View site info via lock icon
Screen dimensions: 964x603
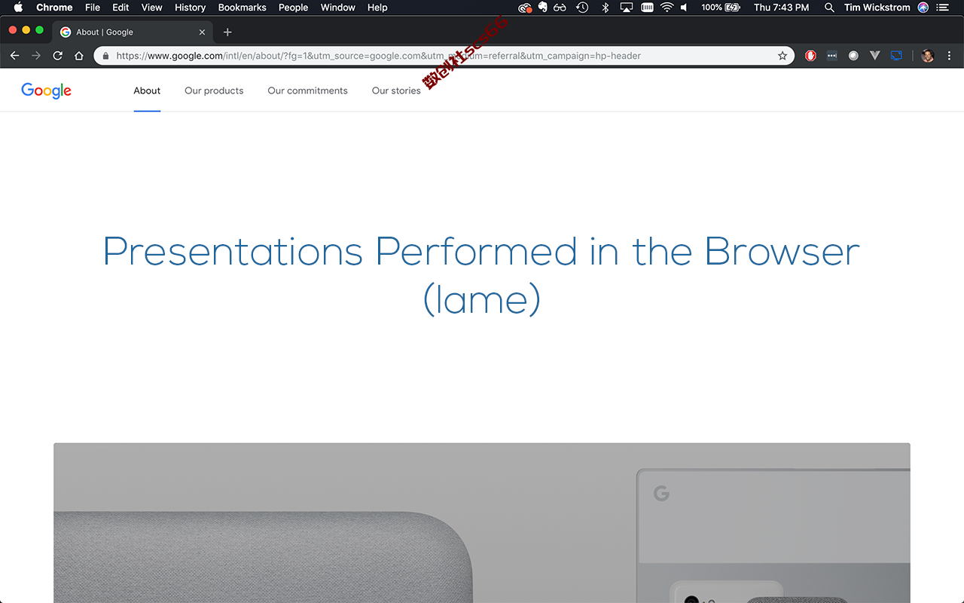(x=105, y=56)
